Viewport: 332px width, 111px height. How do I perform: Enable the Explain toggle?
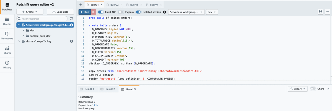click(x=121, y=12)
